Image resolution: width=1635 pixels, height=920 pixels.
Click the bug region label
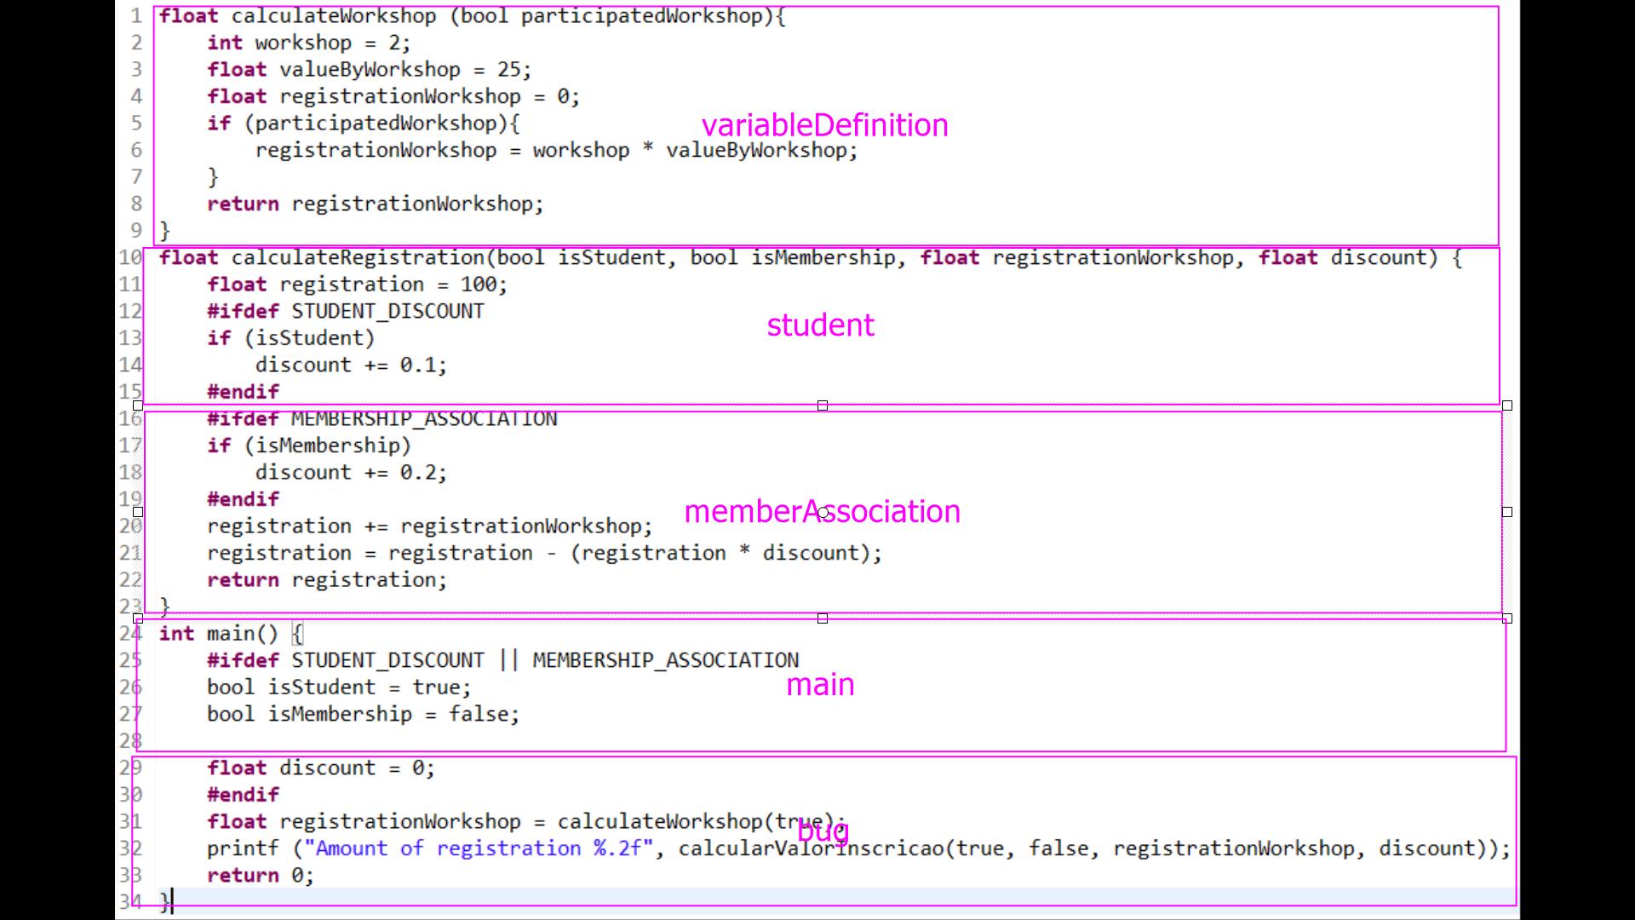point(823,831)
